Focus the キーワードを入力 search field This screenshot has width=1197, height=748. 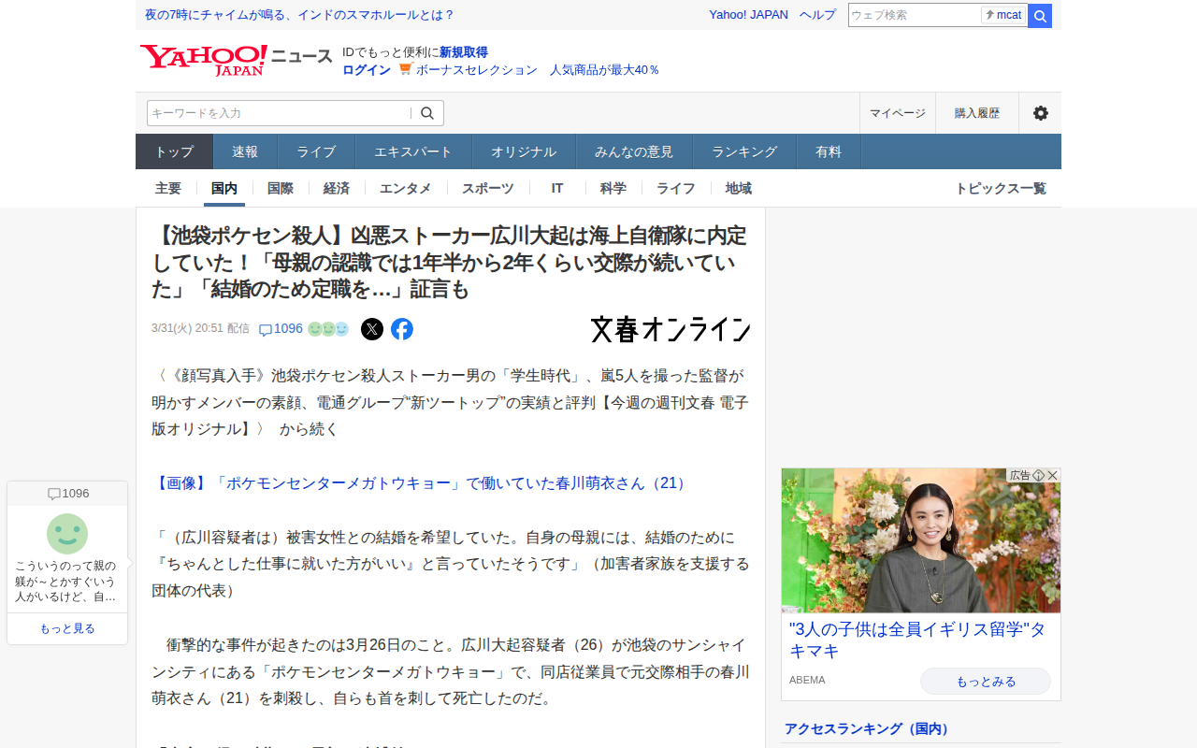point(279,113)
